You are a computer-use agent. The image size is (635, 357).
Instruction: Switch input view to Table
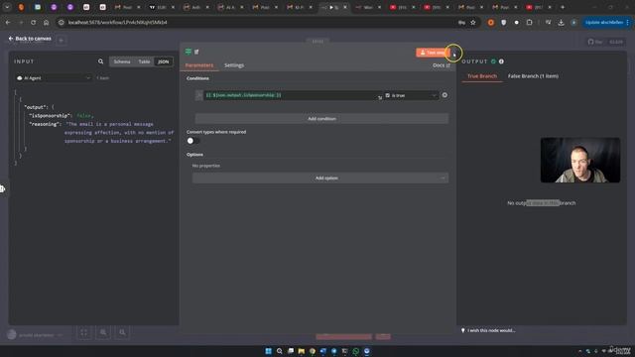(144, 61)
